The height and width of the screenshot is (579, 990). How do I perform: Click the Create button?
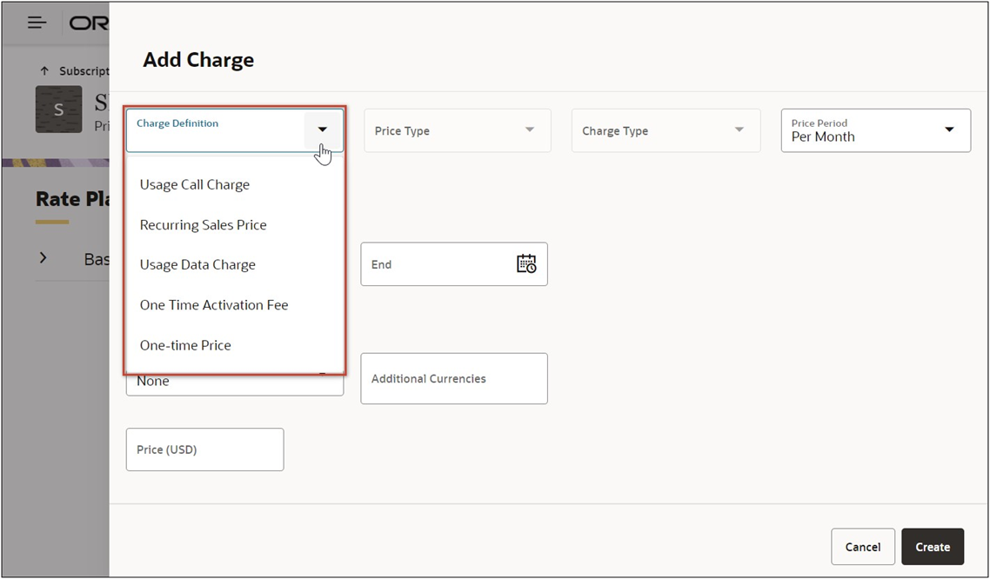[x=933, y=547]
